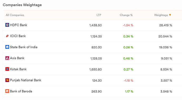Click the State Bank of India logo
The height and width of the screenshot is (100, 182).
[7, 47]
